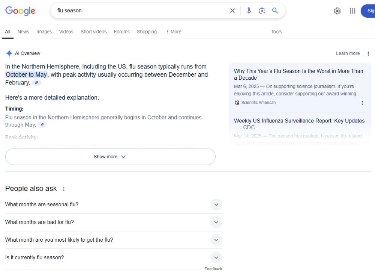
Task: Open quick settings gear icon
Action: [337, 11]
